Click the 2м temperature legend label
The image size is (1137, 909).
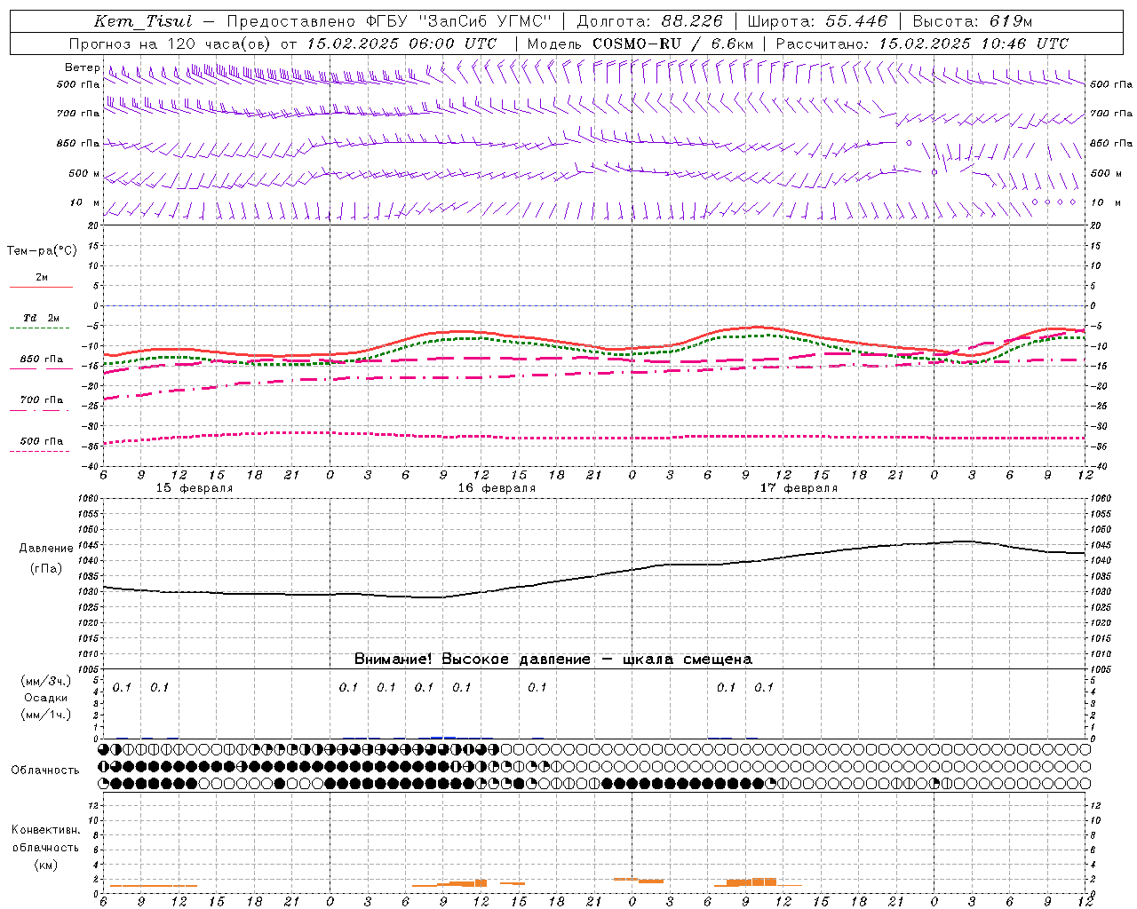(x=42, y=277)
